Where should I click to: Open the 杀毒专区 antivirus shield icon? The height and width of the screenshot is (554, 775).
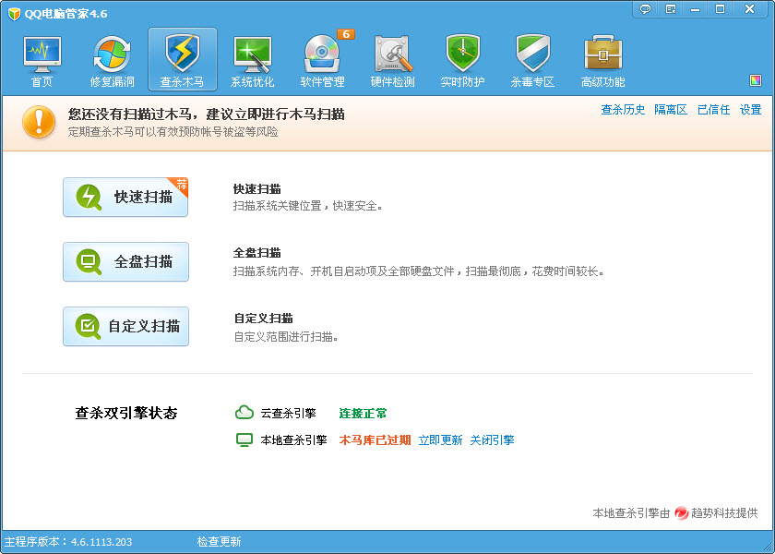point(533,54)
